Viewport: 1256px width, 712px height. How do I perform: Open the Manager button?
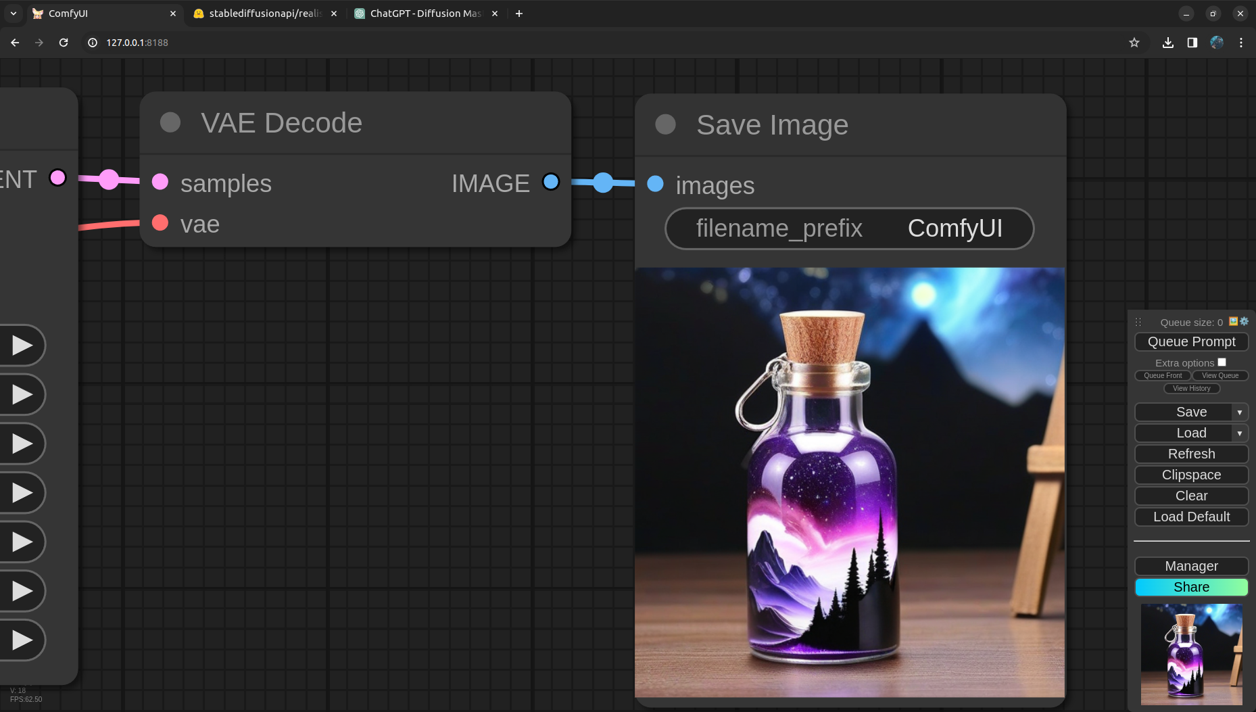pyautogui.click(x=1191, y=566)
